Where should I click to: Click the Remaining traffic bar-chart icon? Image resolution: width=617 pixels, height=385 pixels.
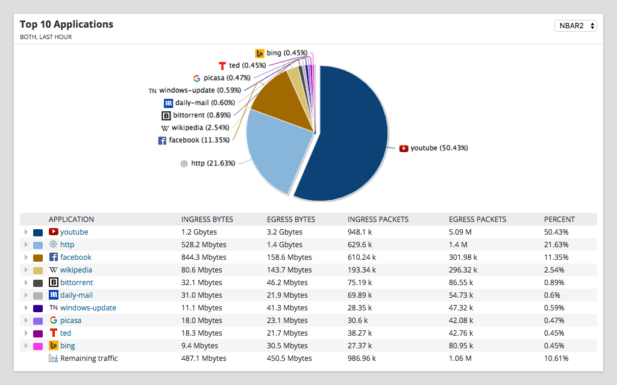tap(53, 358)
